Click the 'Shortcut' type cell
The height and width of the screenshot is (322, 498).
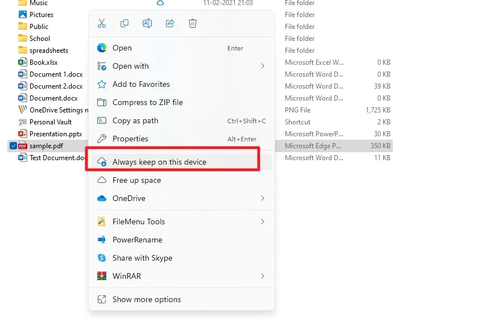pyautogui.click(x=297, y=122)
